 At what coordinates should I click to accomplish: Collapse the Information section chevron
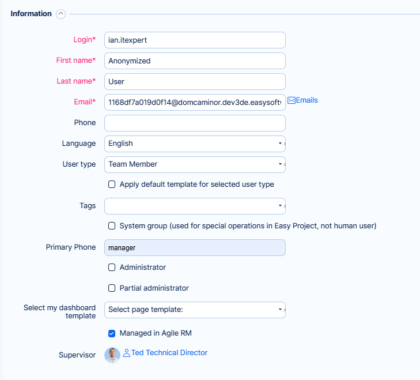point(61,14)
